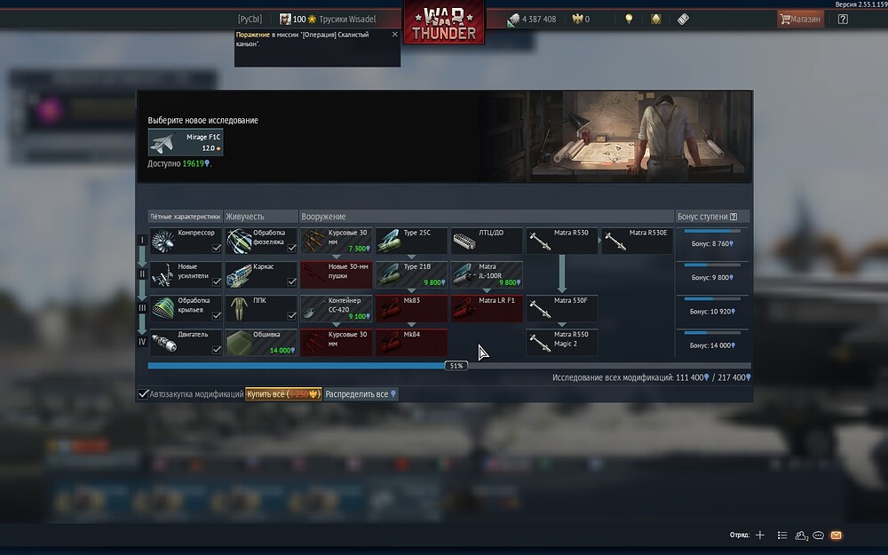
Task: Choose the Matra JL-100R rocket pod module
Action: pos(487,274)
